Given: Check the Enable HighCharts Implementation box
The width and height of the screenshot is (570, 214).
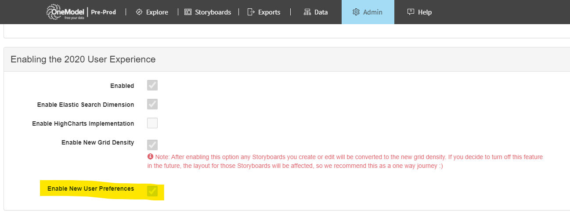Looking at the screenshot, I should point(152,123).
